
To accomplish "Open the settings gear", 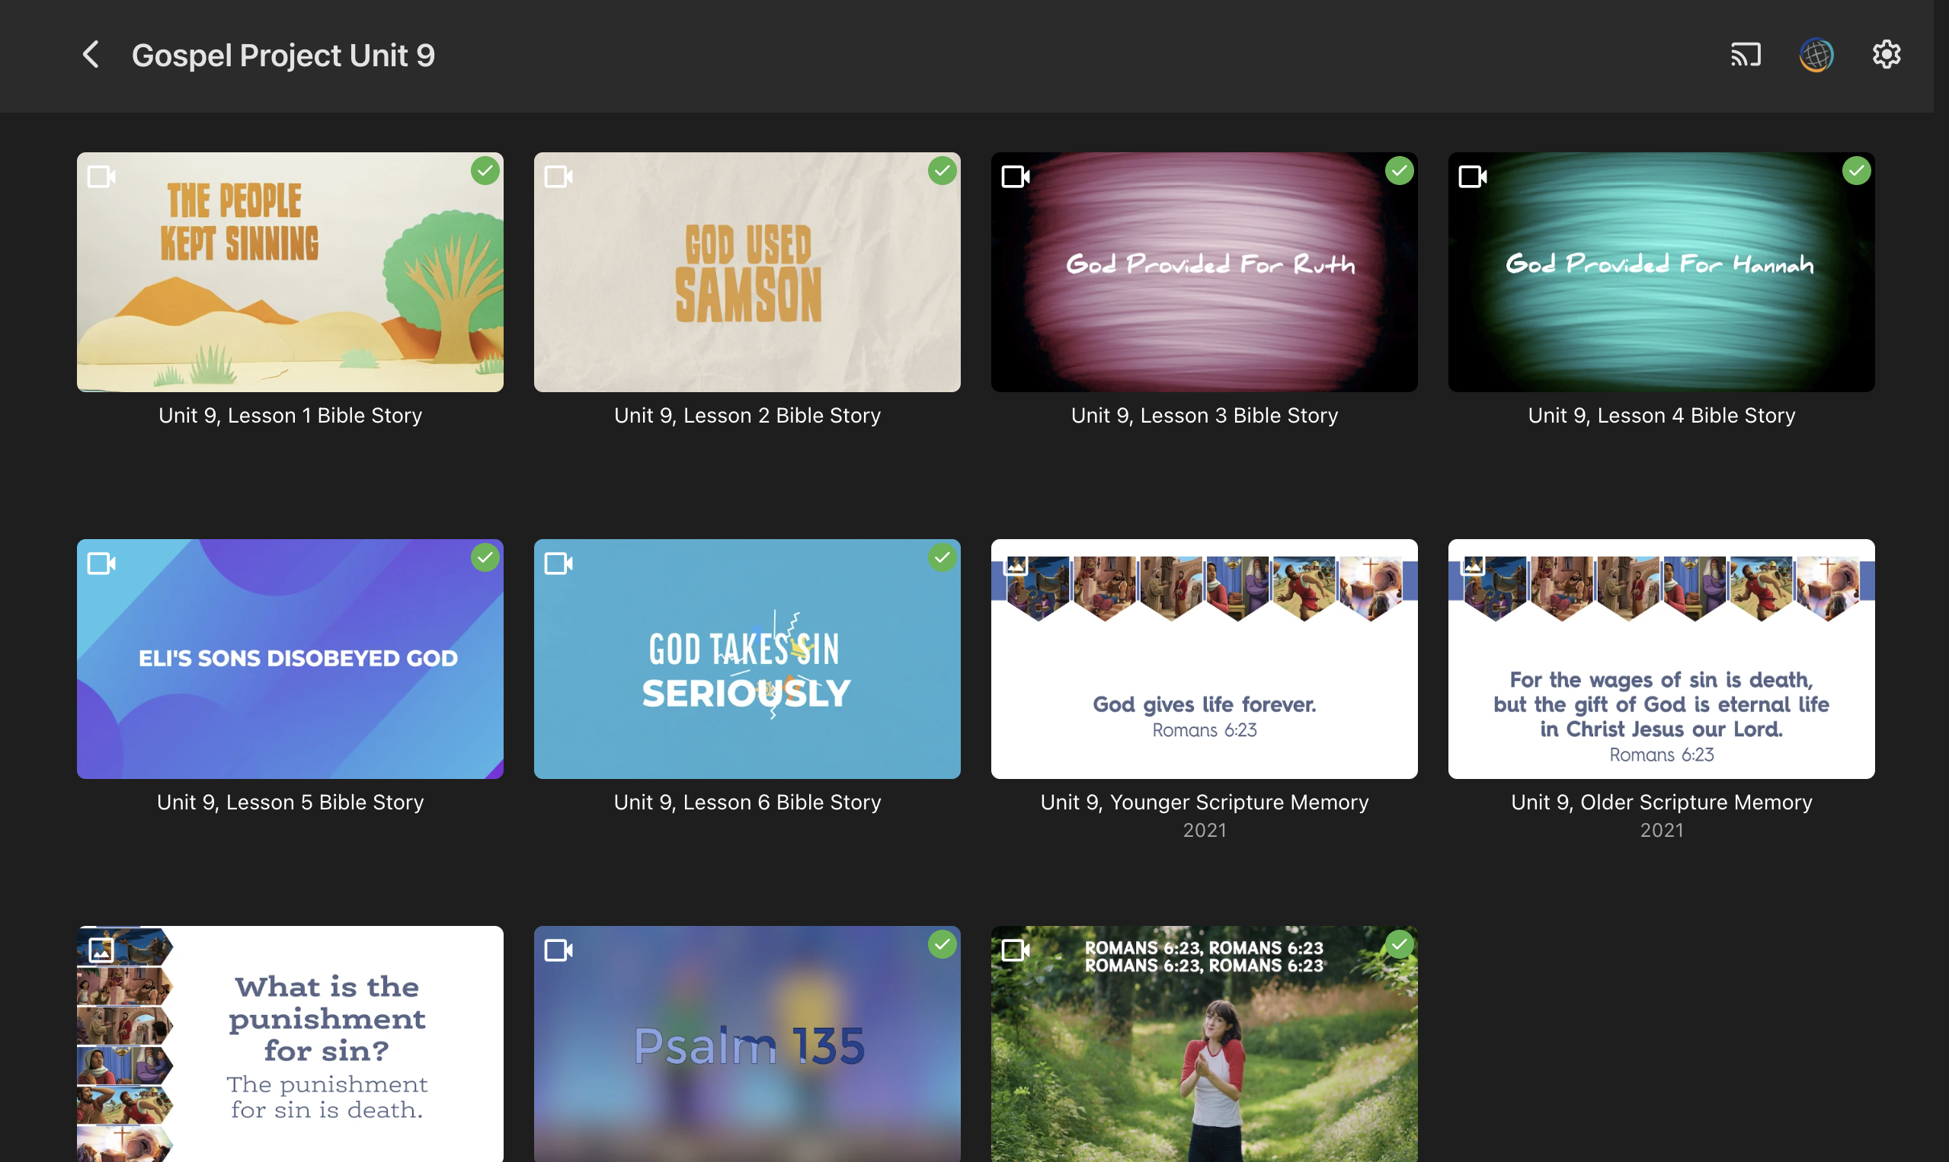I will click(1887, 55).
